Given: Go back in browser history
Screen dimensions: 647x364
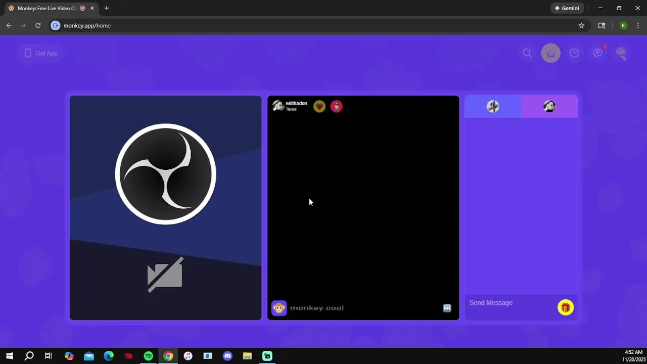Looking at the screenshot, I should 9,25.
